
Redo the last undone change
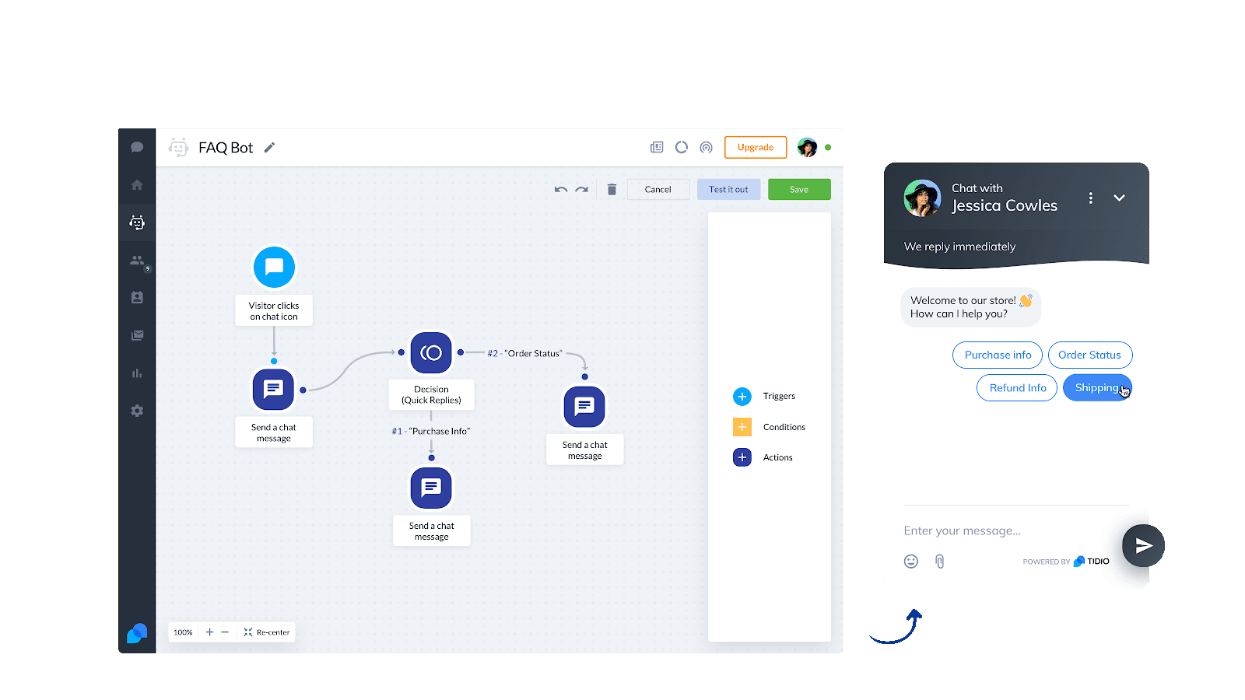tap(581, 190)
